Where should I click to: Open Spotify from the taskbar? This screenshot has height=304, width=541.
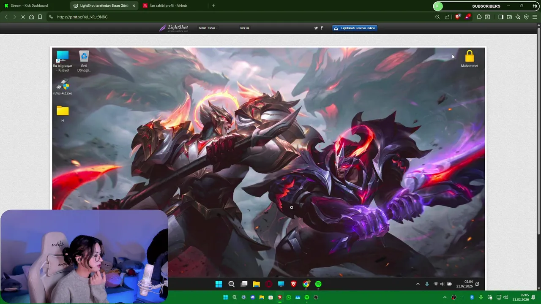307,297
